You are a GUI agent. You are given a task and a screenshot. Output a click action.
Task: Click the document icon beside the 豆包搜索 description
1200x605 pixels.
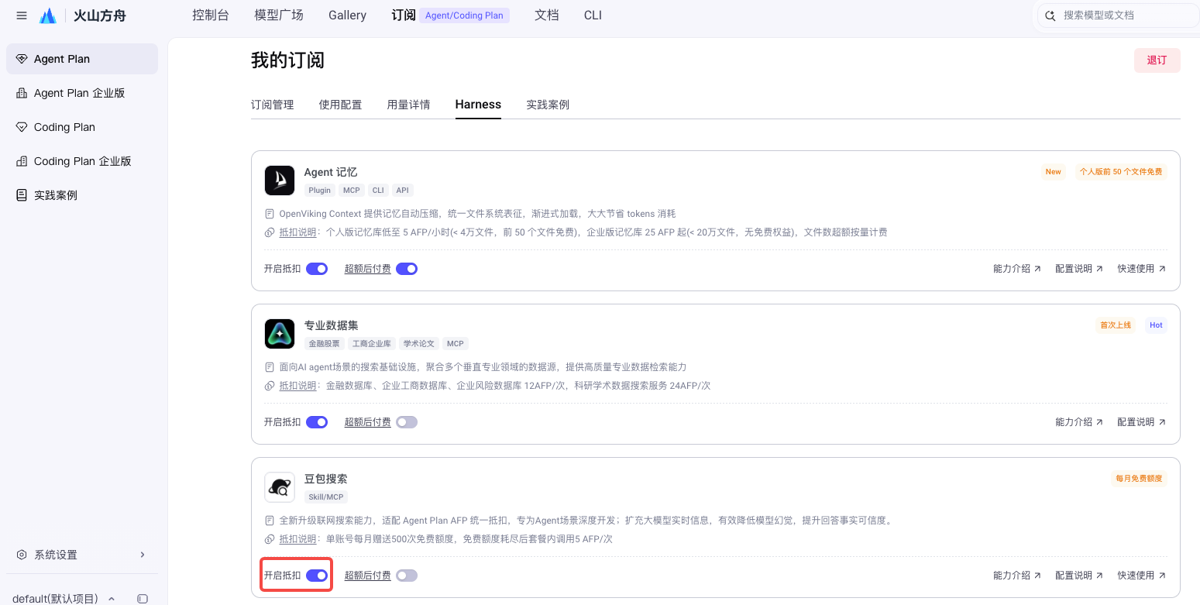270,521
